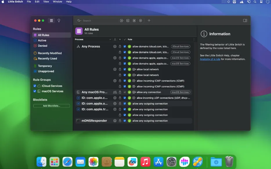The height and width of the screenshot is (169, 271).
Task: Click the lock icon for ID: com.apple.o...
Action: [120, 104]
